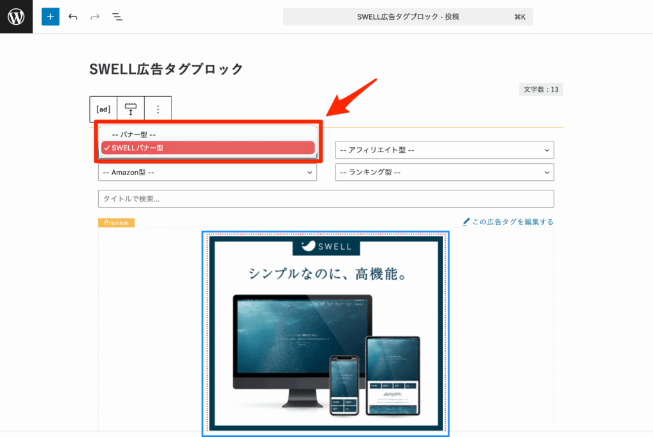Click the pencil icon beside edit link
Image resolution: width=653 pixels, height=437 pixels.
[x=467, y=222]
